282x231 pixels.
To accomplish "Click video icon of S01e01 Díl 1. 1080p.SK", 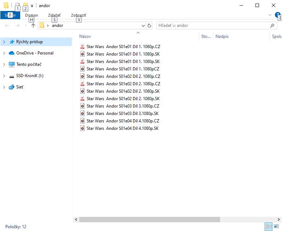I will point(82,54).
